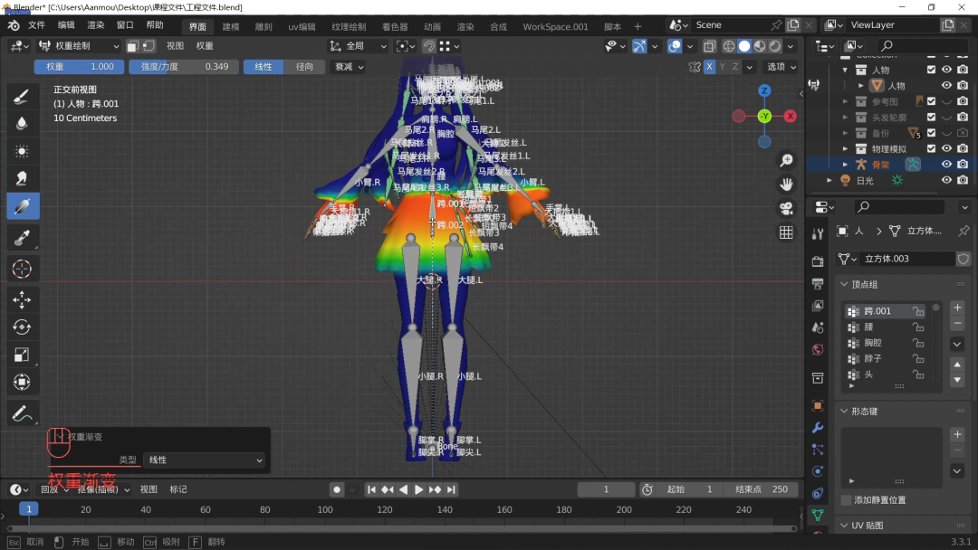This screenshot has width=978, height=550.
Task: Open the 编辑 menu
Action: [66, 25]
